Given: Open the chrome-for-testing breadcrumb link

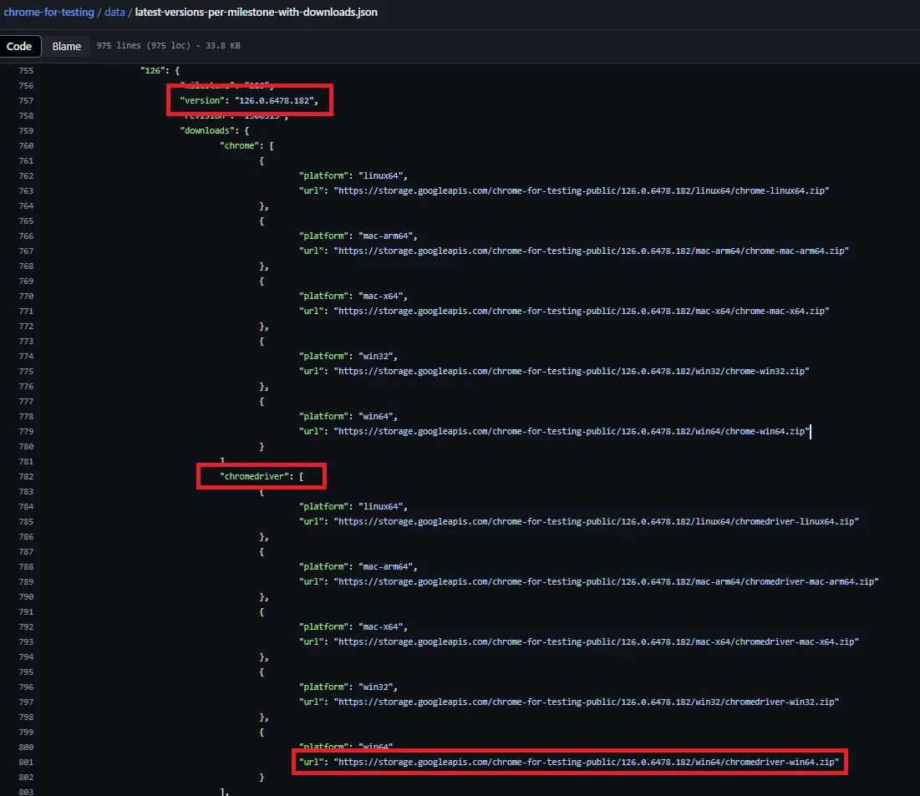Looking at the screenshot, I should 48,12.
